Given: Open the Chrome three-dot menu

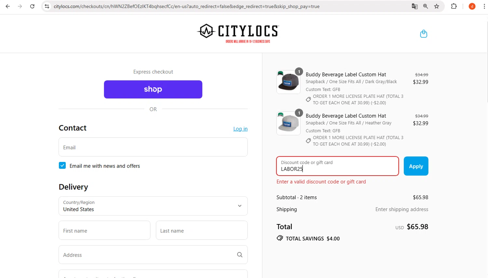Looking at the screenshot, I should click(484, 6).
